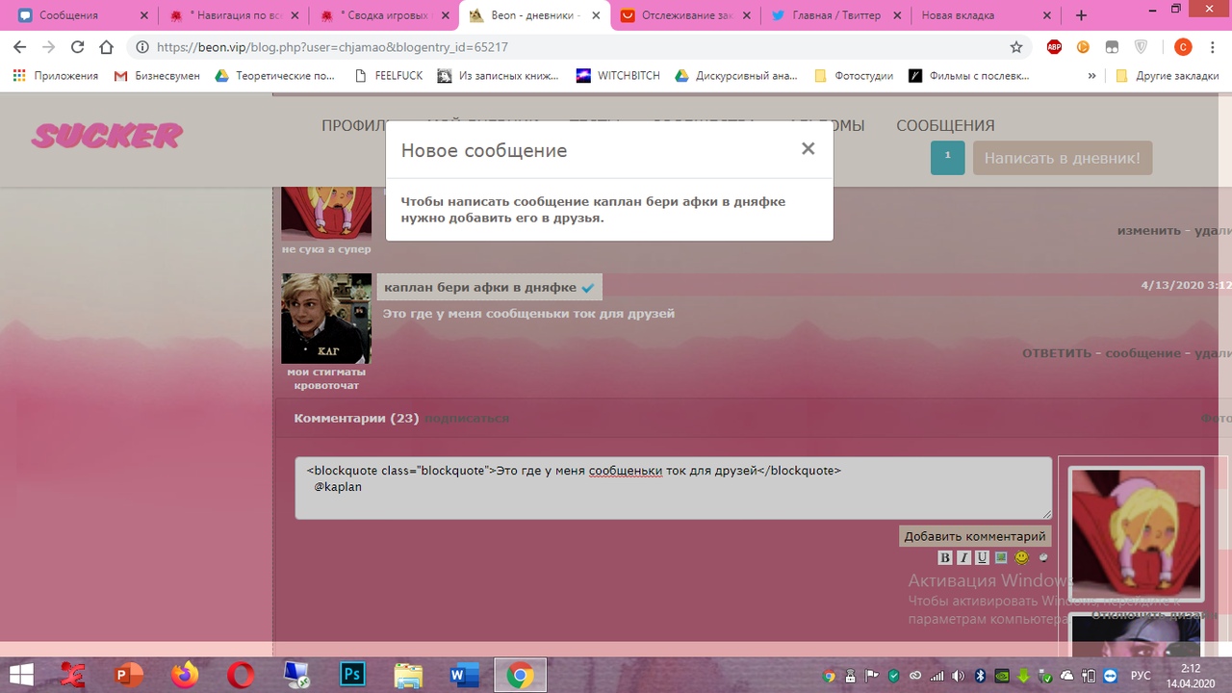The height and width of the screenshot is (693, 1232).
Task: Open the smiley emoticon picker
Action: tap(1022, 558)
